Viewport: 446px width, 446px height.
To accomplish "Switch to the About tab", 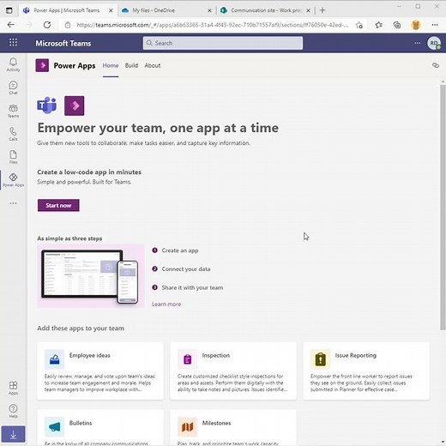I will tap(153, 65).
